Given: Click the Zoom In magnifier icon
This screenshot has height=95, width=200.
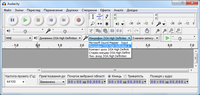Looking at the screenshot, I should click(158, 31).
